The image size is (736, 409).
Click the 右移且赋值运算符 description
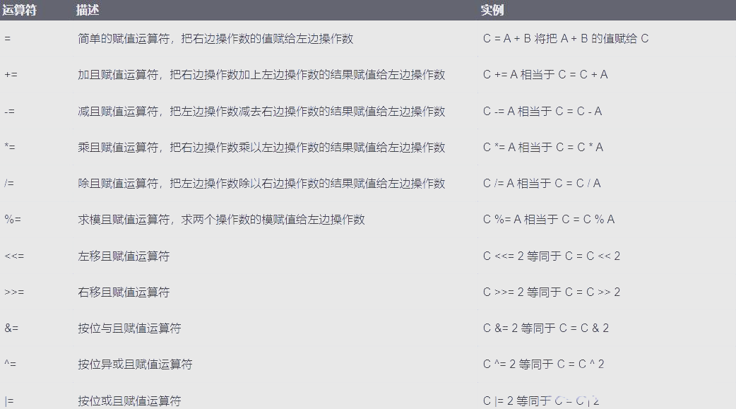[124, 292]
